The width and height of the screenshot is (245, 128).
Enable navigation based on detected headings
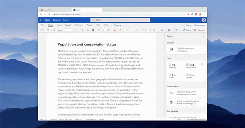186,102
